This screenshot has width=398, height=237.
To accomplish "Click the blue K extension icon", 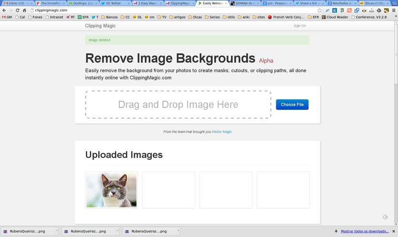I will tap(335, 10).
